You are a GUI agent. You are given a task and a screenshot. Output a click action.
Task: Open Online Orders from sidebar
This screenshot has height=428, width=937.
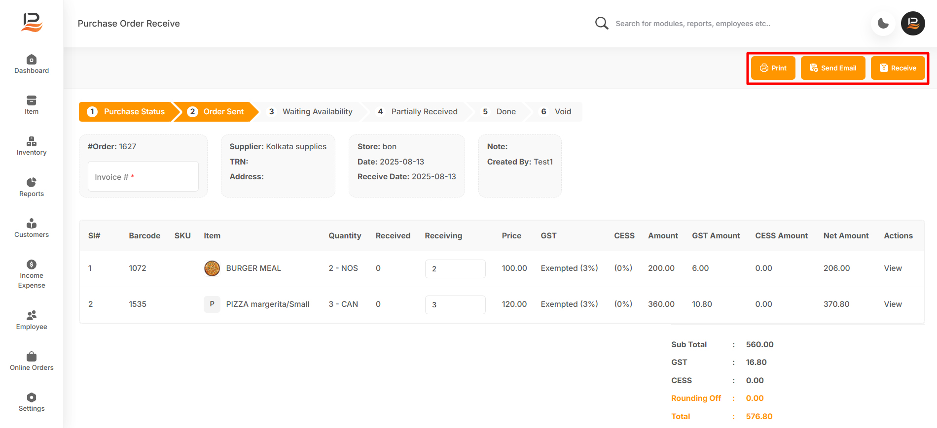tap(32, 361)
